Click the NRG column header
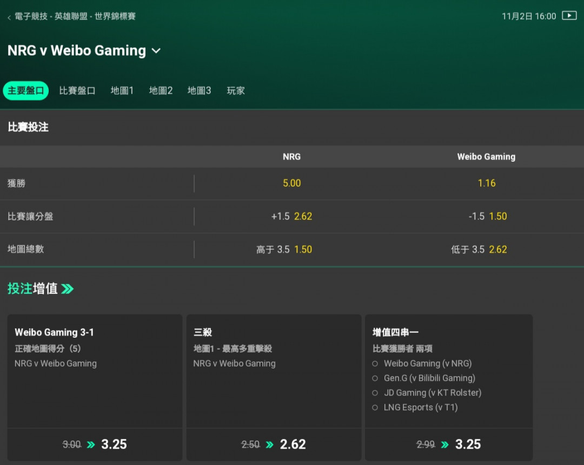The width and height of the screenshot is (584, 465). click(291, 156)
